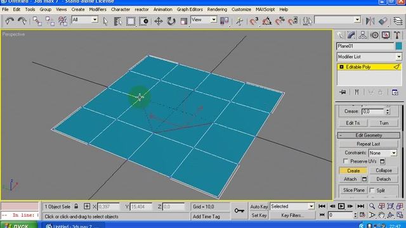Open the File menu
Screen dimensions: 406x228
coord(5,9)
